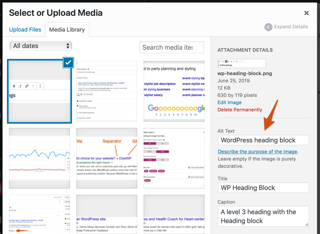Click the Caption textarea resize handle
Screen dimensions: 320x234
[x=307, y=224]
